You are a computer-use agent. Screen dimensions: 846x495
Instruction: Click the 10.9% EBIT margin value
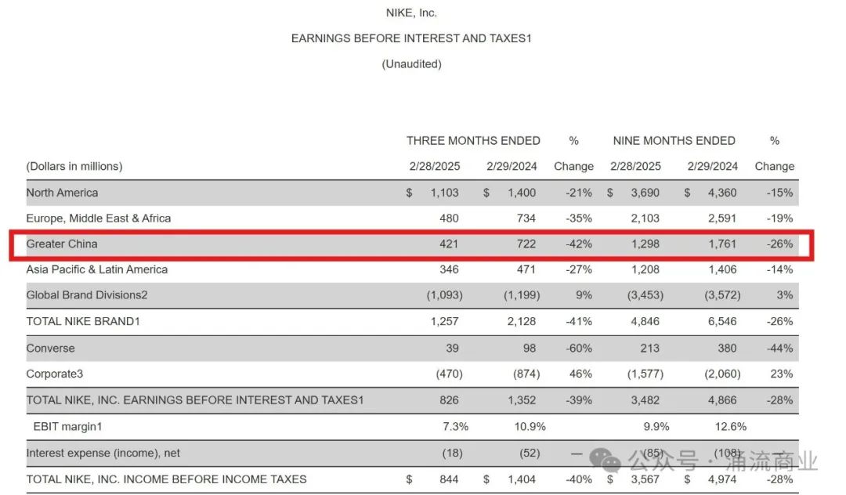pos(529,427)
